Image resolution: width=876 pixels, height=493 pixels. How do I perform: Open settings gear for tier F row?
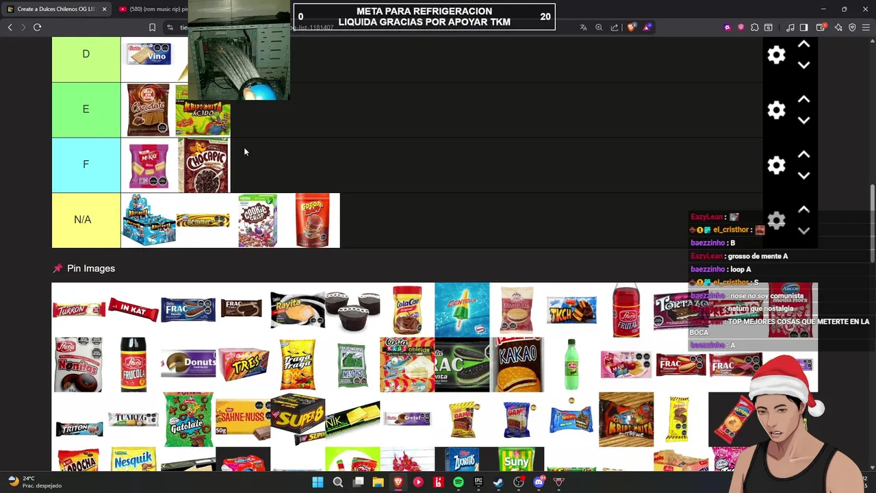[776, 165]
